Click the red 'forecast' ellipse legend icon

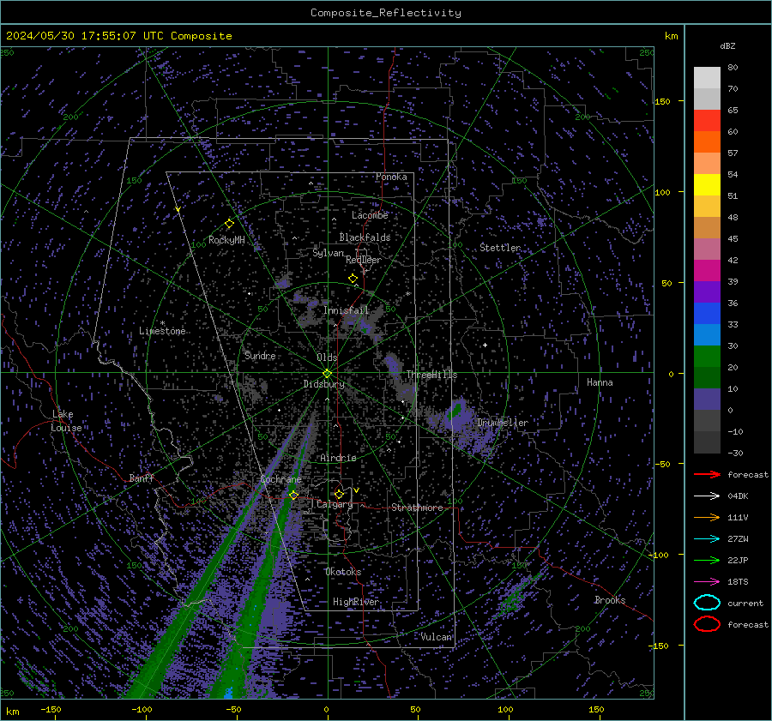click(x=707, y=624)
